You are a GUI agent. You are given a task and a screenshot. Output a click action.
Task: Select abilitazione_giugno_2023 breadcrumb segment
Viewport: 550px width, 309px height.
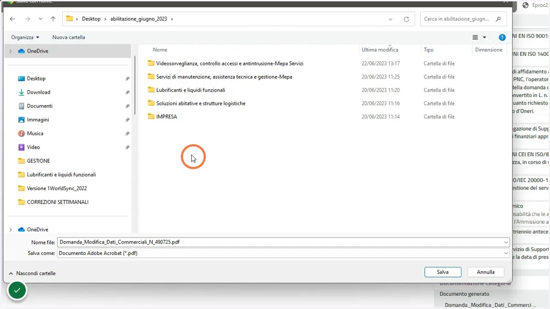coord(138,19)
